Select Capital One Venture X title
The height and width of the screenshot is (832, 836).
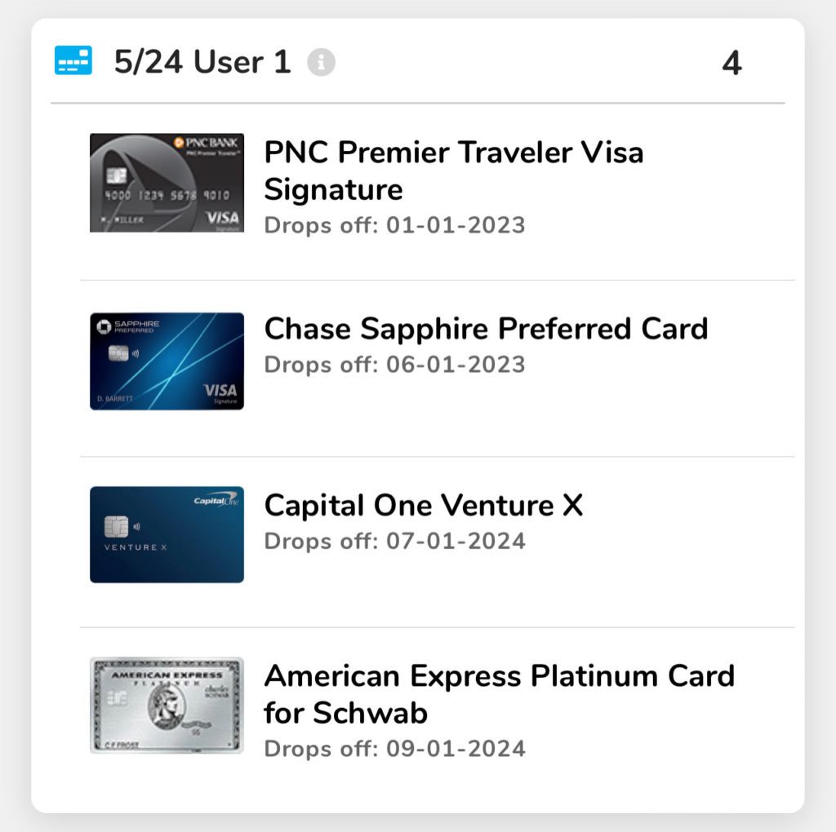pos(424,505)
